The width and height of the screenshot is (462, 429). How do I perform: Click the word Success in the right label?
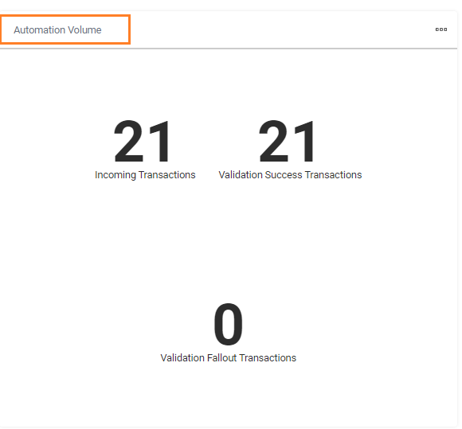[284, 175]
